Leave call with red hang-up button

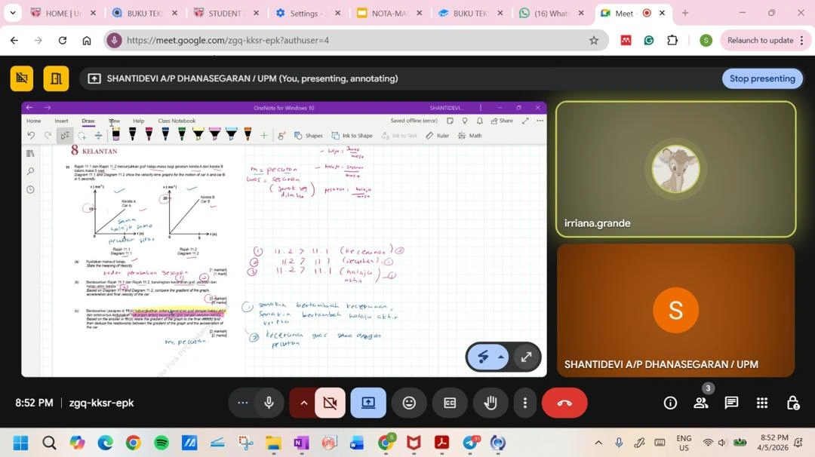click(x=564, y=403)
